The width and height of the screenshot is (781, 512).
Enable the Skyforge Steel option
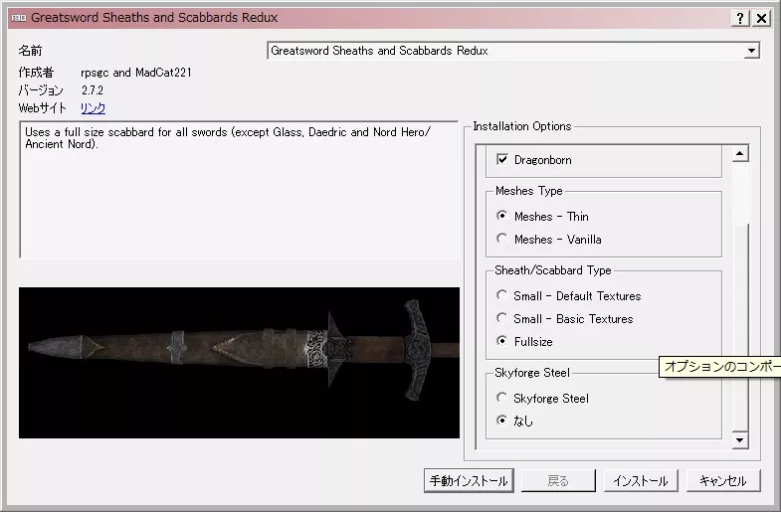(x=502, y=399)
